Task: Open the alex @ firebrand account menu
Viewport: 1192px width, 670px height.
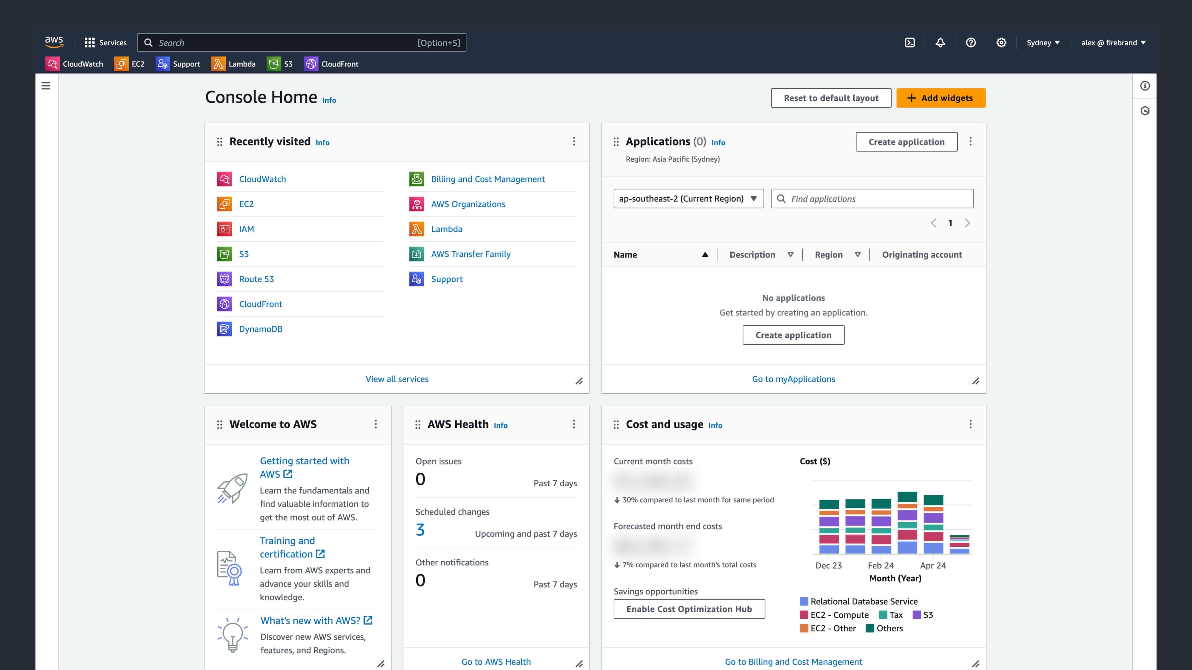Action: point(1113,42)
